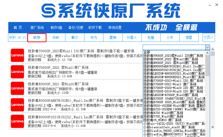Open the 软件下载 menu
The height and width of the screenshot is (137, 223).
(95, 28)
